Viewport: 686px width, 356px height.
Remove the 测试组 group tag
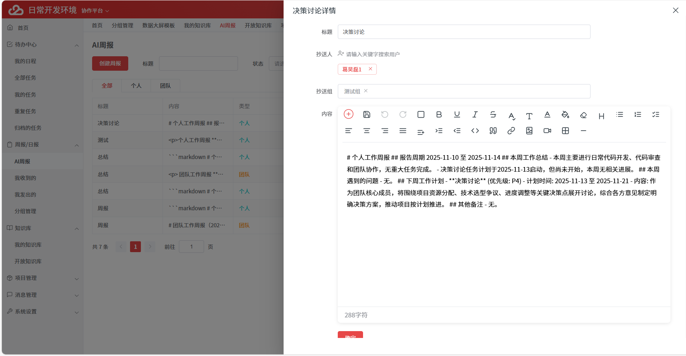[366, 91]
